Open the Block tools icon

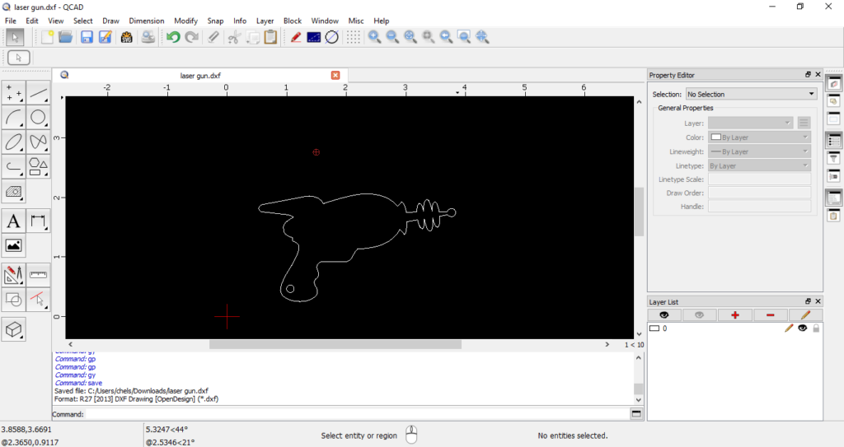(14, 300)
